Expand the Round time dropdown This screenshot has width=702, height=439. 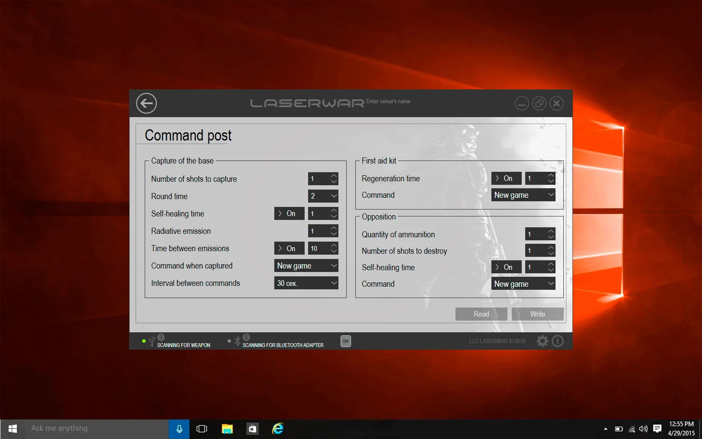(323, 196)
